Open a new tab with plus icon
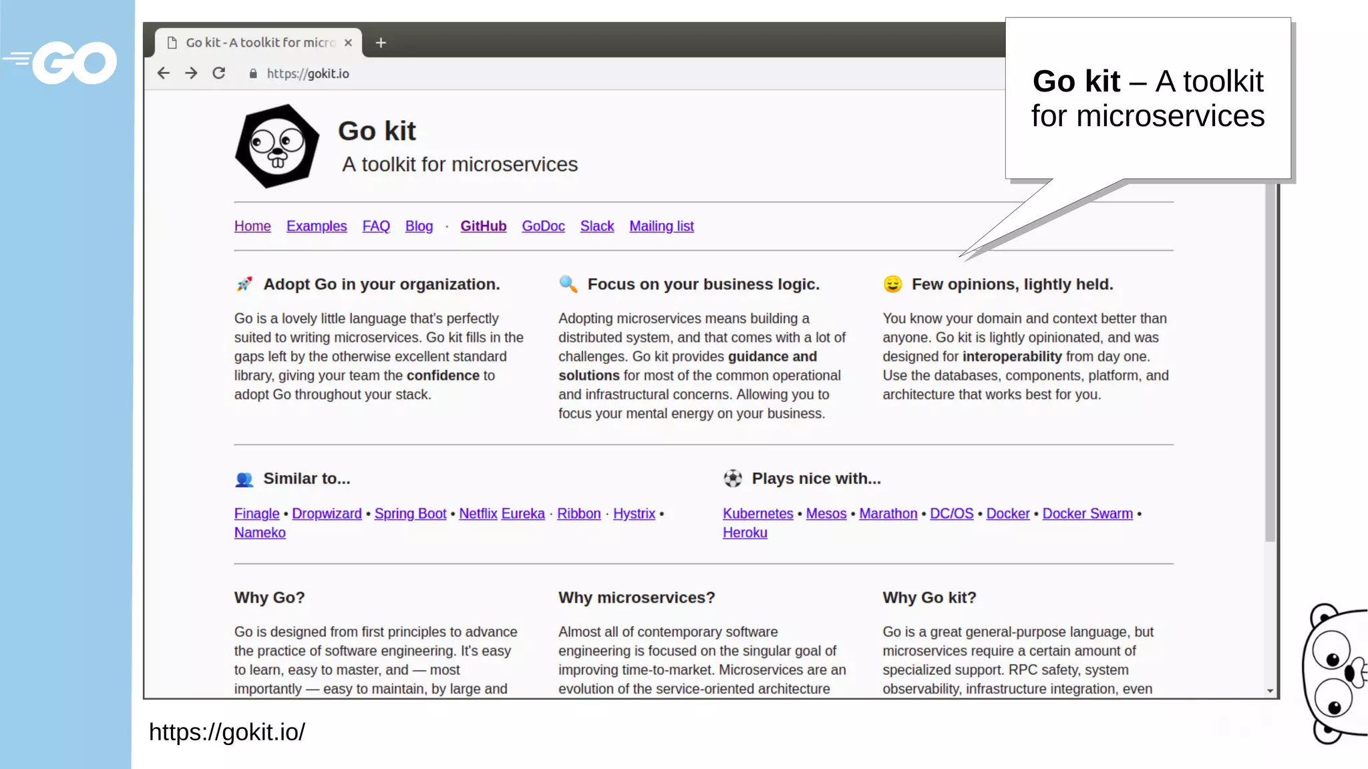 coord(381,43)
